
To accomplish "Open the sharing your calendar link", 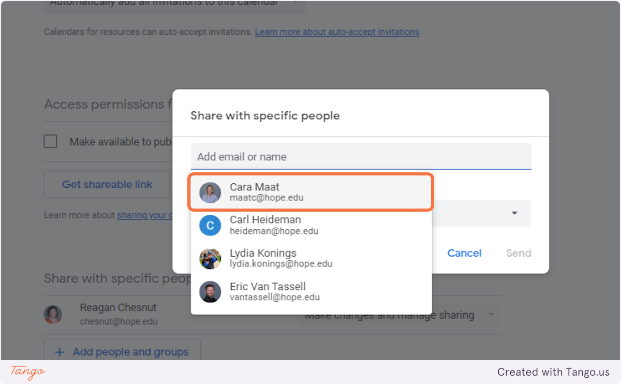I will pos(145,215).
